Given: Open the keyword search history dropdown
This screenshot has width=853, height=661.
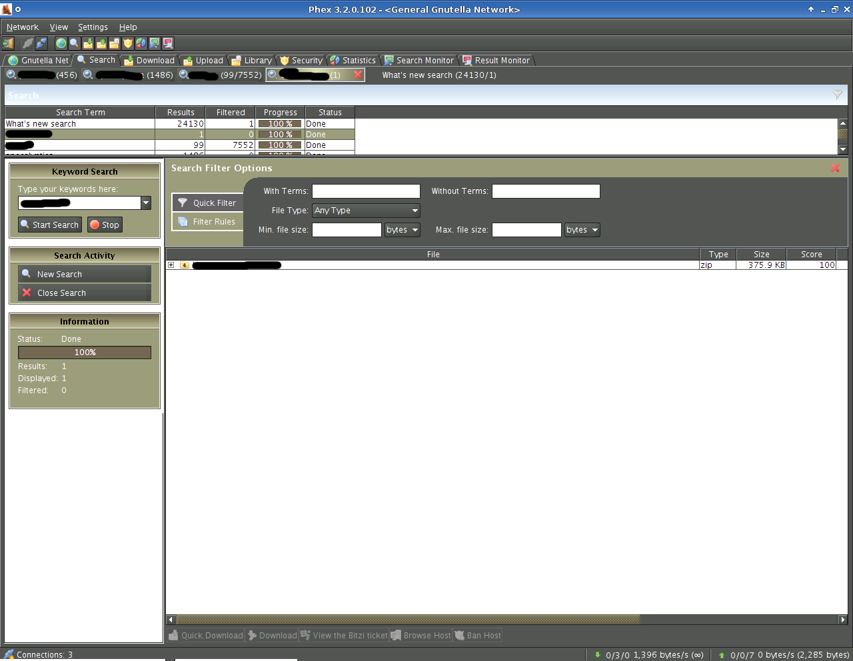Looking at the screenshot, I should pyautogui.click(x=146, y=203).
